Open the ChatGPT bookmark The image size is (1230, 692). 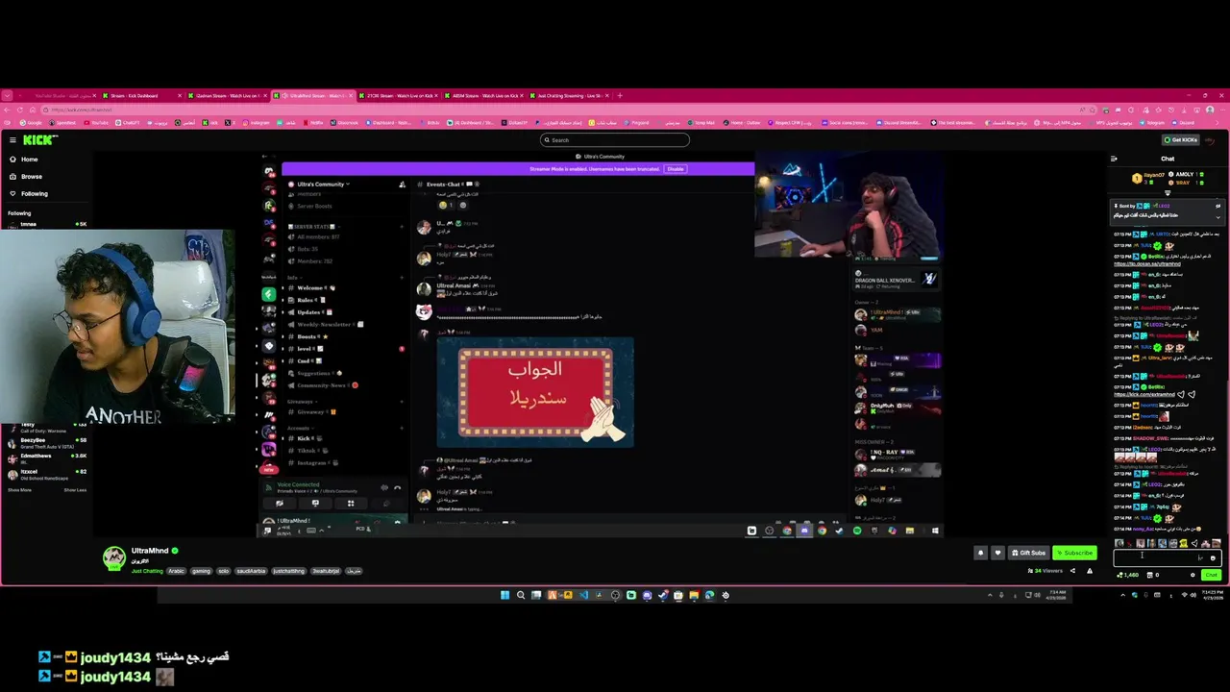click(x=128, y=122)
